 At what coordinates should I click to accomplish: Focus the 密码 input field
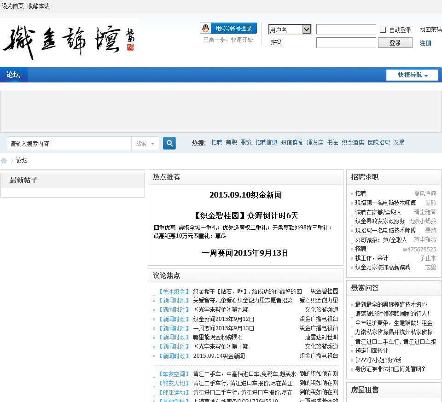[346, 43]
